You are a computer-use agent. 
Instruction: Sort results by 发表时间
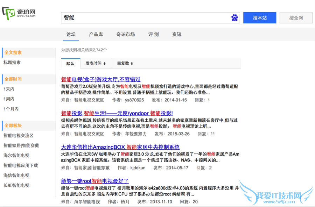click(96, 63)
